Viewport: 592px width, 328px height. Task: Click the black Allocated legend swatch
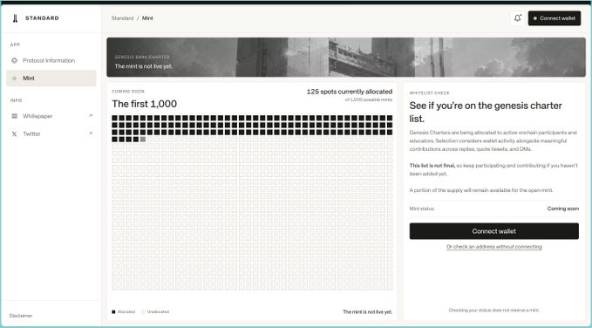113,312
